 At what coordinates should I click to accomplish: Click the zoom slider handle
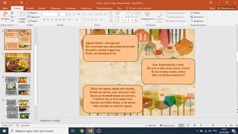[213, 125]
